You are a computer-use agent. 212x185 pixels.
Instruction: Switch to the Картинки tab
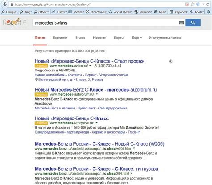(60, 38)
